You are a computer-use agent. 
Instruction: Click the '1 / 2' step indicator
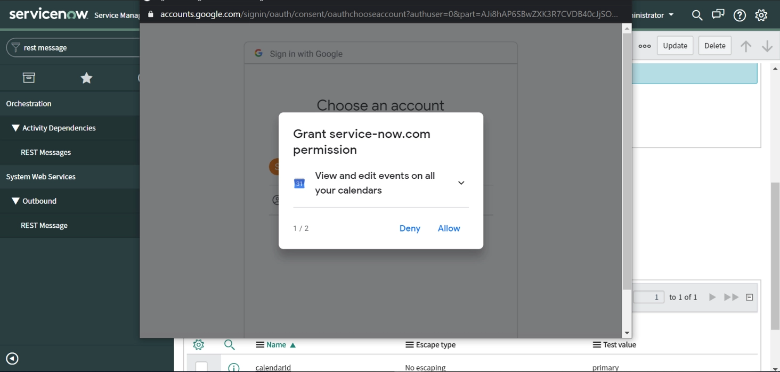(301, 228)
